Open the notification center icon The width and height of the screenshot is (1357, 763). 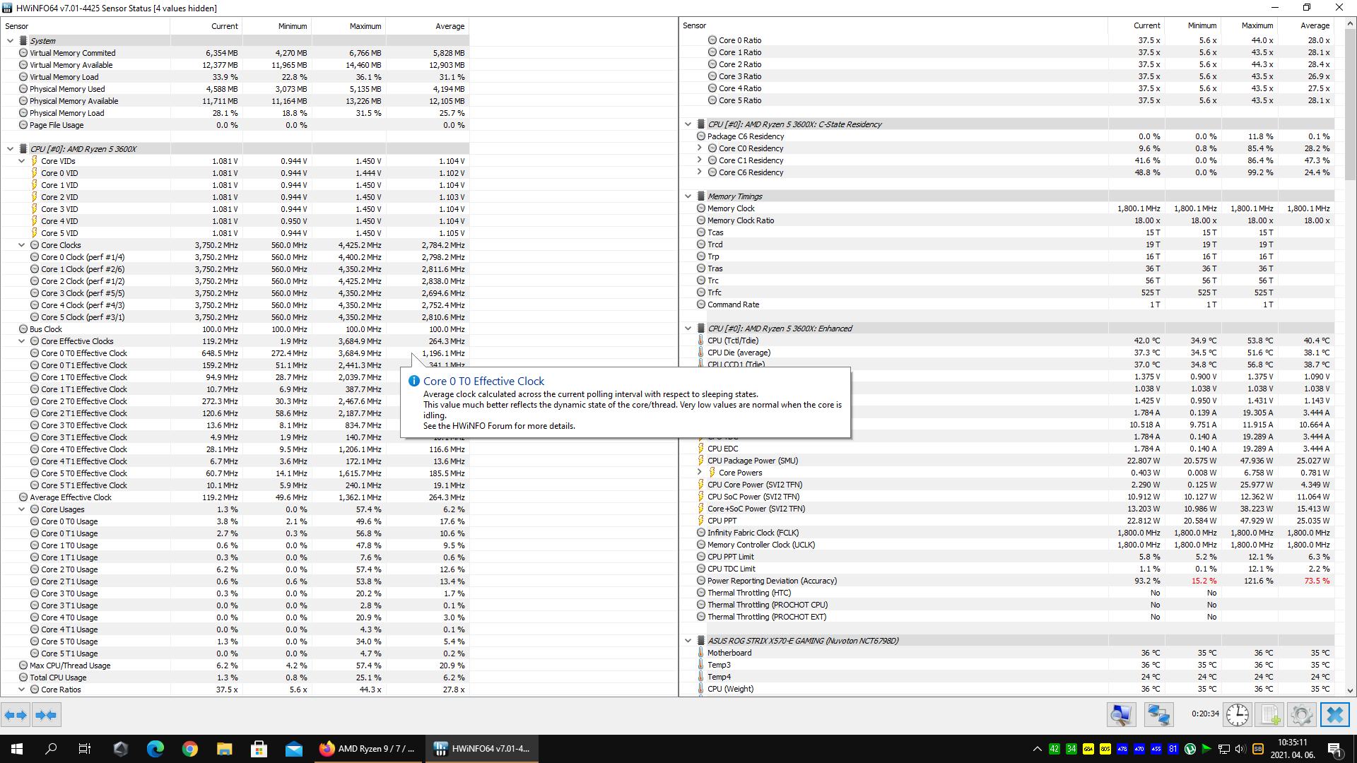click(x=1334, y=749)
